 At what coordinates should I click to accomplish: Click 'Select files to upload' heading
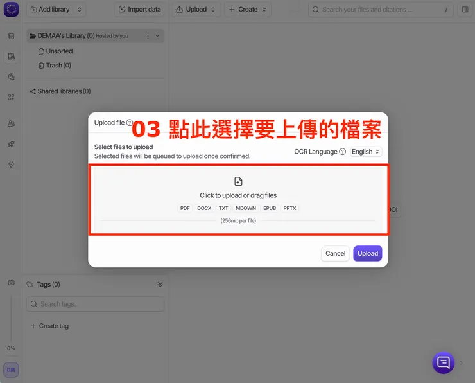coord(124,147)
